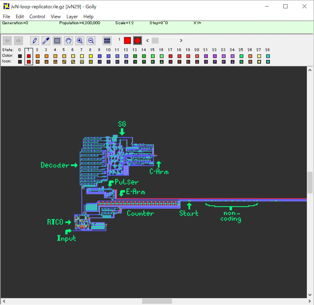Select the state 9 right-arrow icon
This screenshot has width=314, height=305.
coord(100,62)
